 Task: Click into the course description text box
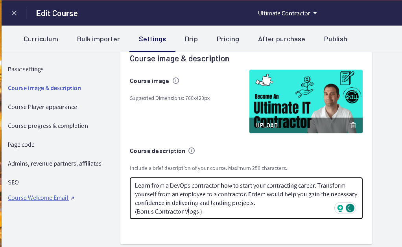pos(246,198)
